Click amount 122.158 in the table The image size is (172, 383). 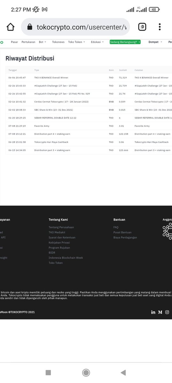124,134
